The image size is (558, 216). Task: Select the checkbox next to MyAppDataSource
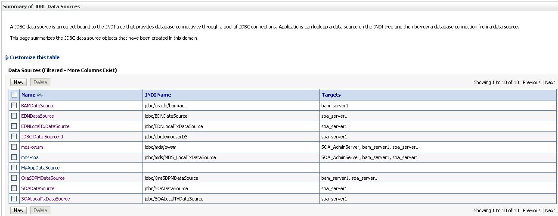(14, 168)
